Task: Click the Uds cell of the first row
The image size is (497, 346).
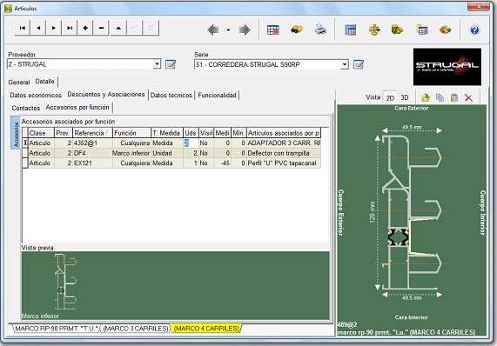Action: pyautogui.click(x=191, y=143)
